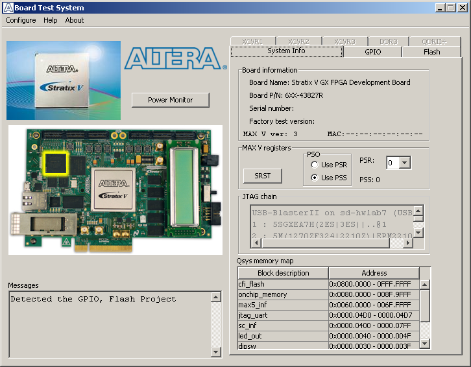Click the Stratix V chip image
This screenshot has height=367, width=471.
click(x=64, y=80)
